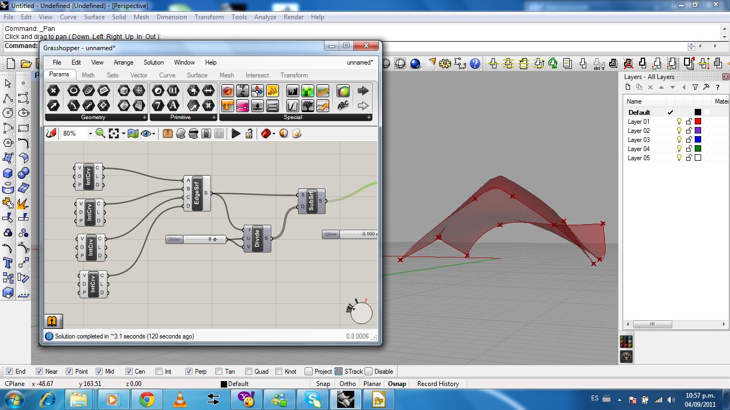Open the navigation map in Grasshopper canvas
Viewport: 730px width, 410px height.
point(133,133)
